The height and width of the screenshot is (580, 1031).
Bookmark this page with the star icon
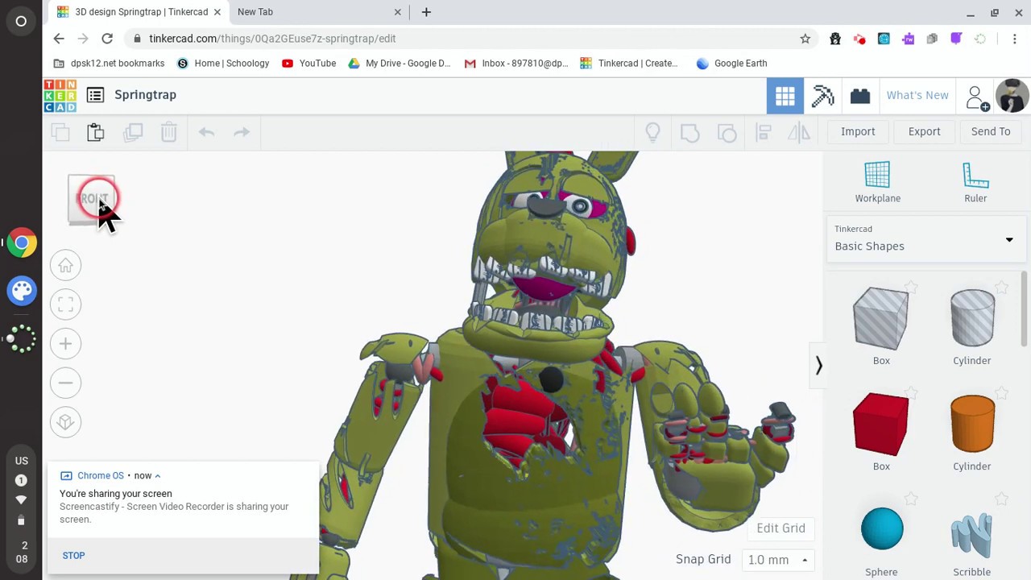pyautogui.click(x=805, y=39)
